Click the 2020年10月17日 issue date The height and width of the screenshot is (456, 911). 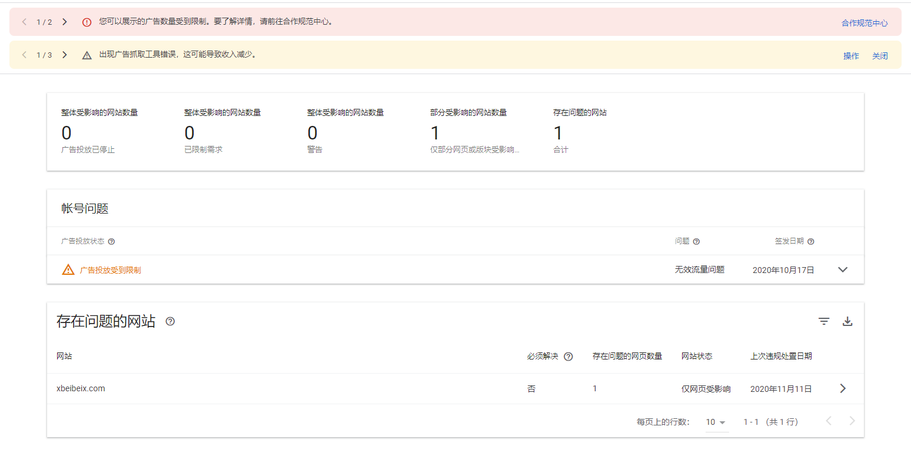[x=783, y=270]
